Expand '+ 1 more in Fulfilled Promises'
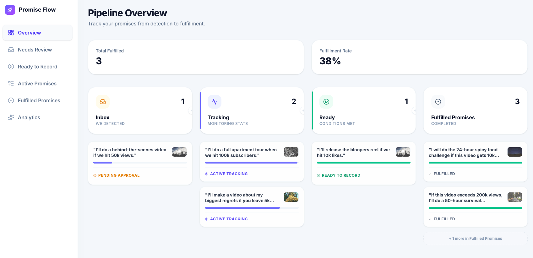Viewport: 533px width, 258px height. [x=475, y=239]
